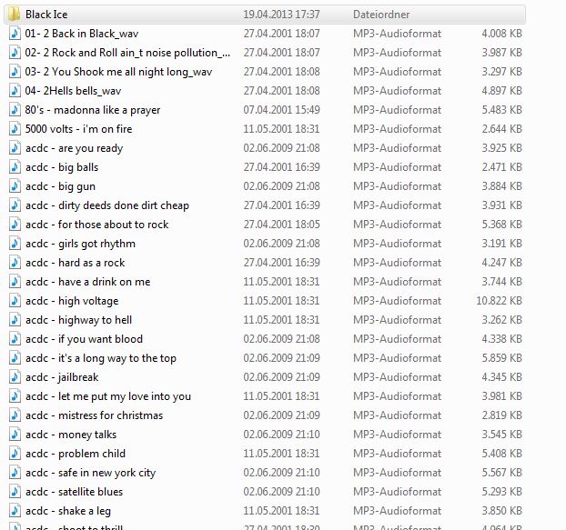Click the date 19.04.2013 17:37 of Black Ice
Viewport: 566px width, 530px height.
281,15
